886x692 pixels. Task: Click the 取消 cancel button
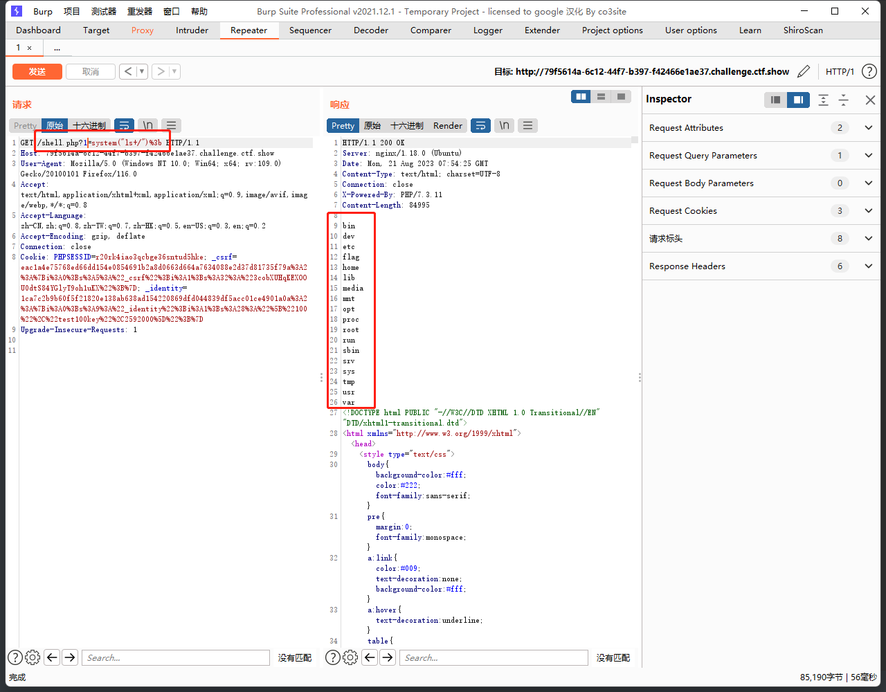91,71
